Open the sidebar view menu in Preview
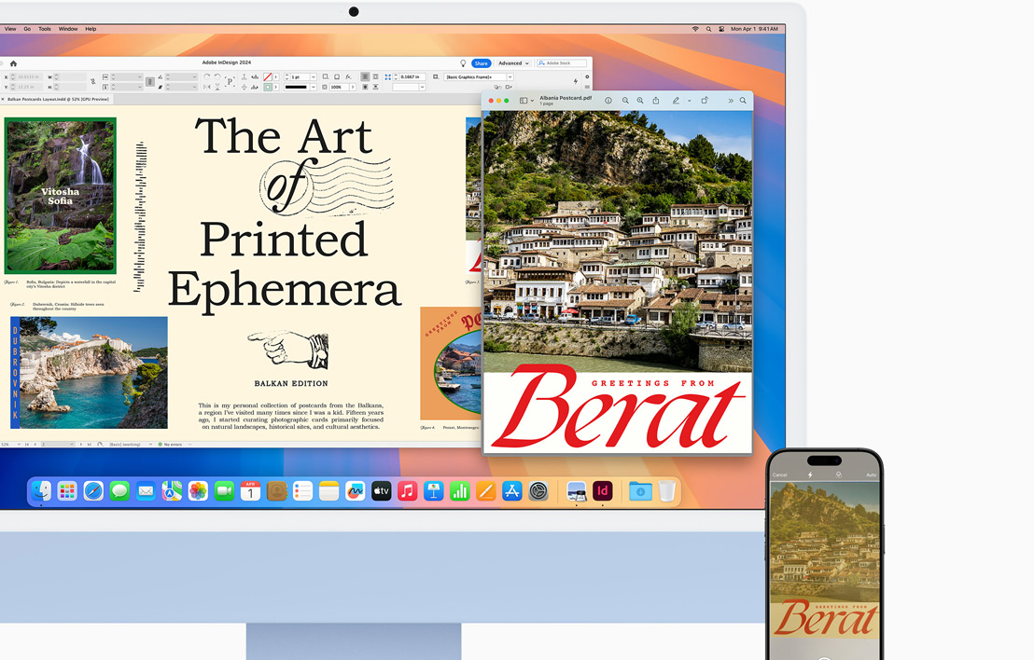 click(527, 101)
